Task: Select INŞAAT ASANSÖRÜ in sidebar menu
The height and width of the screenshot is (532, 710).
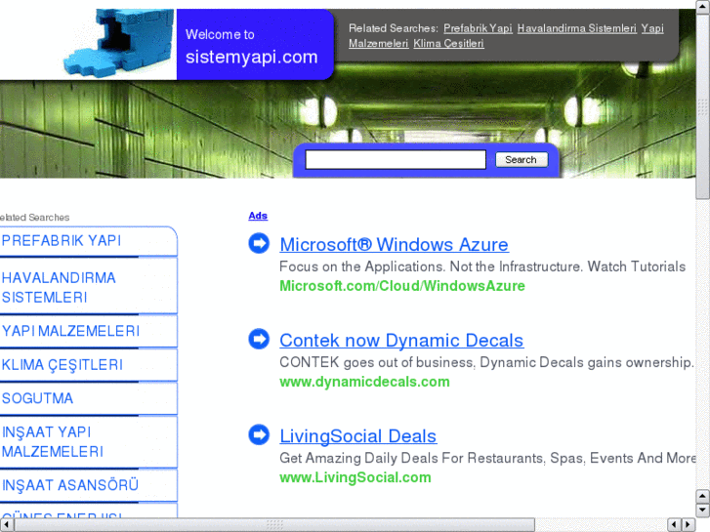Action: coord(70,485)
